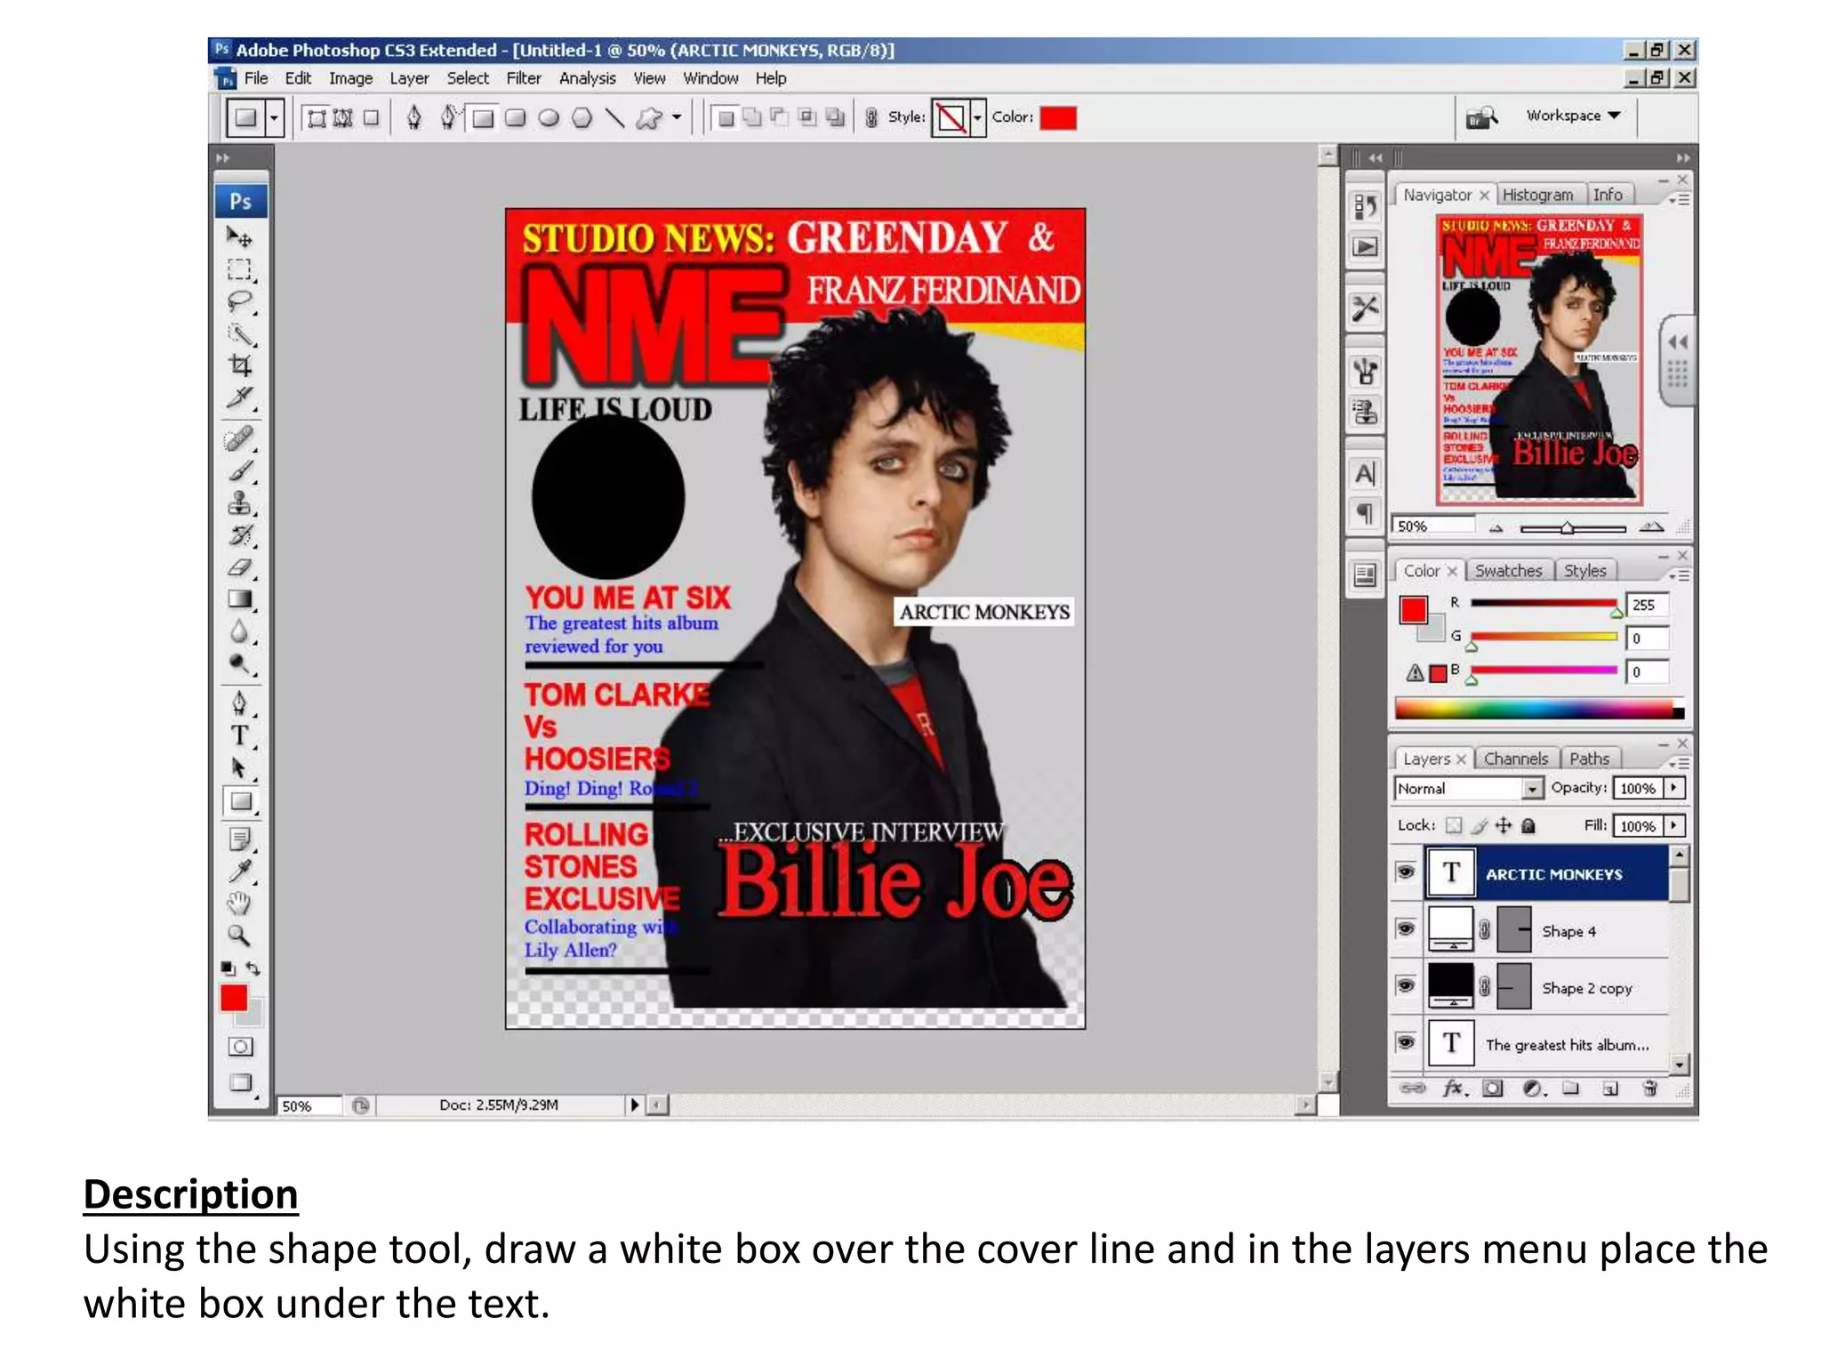The width and height of the screenshot is (1821, 1366).
Task: Switch to the Histogram tab
Action: pos(1538,195)
